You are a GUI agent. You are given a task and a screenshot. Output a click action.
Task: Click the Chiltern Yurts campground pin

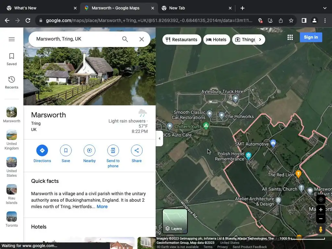tap(206, 126)
